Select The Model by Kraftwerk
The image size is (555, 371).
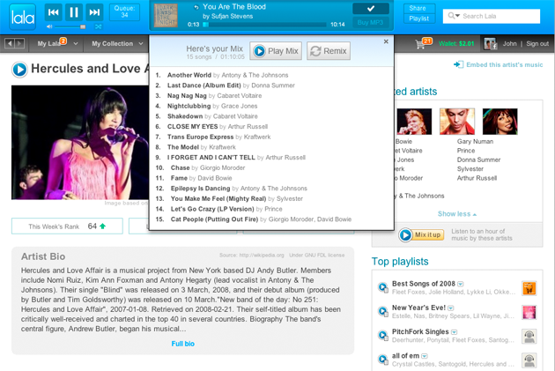[x=202, y=147]
